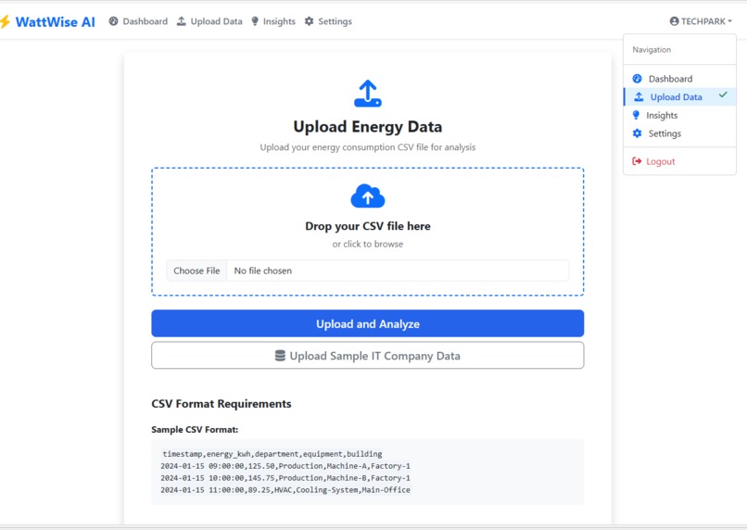The height and width of the screenshot is (530, 747).
Task: Click the 'Sample CSV Format:' label
Action: 195,430
